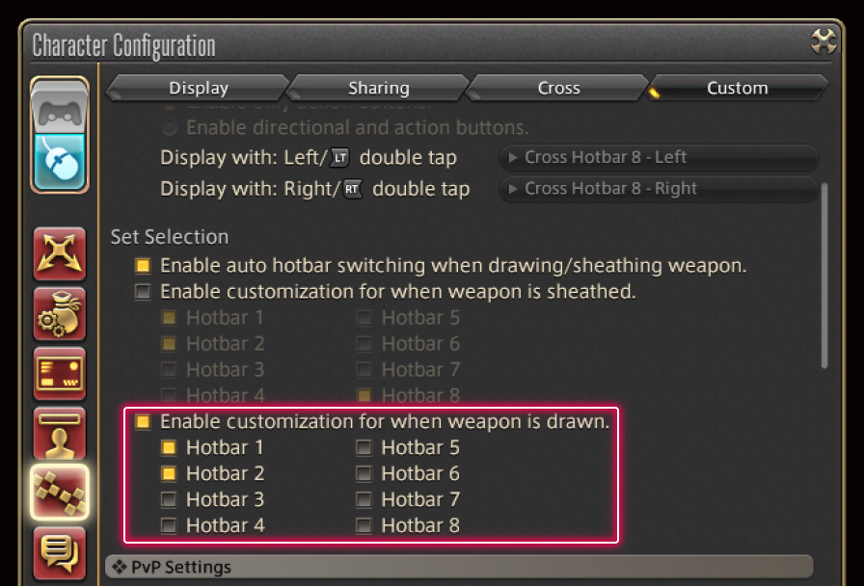Open the crossed-arrows control settings icon

[x=60, y=253]
